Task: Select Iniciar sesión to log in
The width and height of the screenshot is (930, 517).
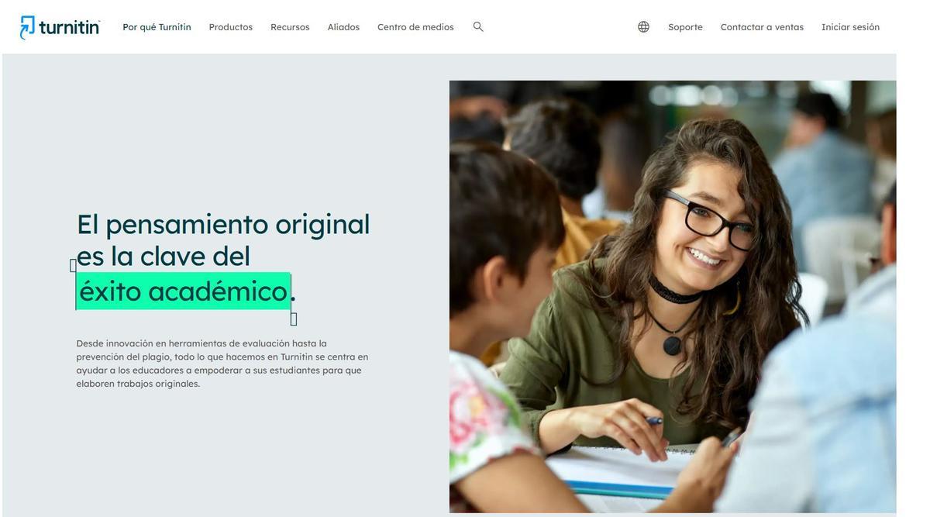Action: (850, 27)
